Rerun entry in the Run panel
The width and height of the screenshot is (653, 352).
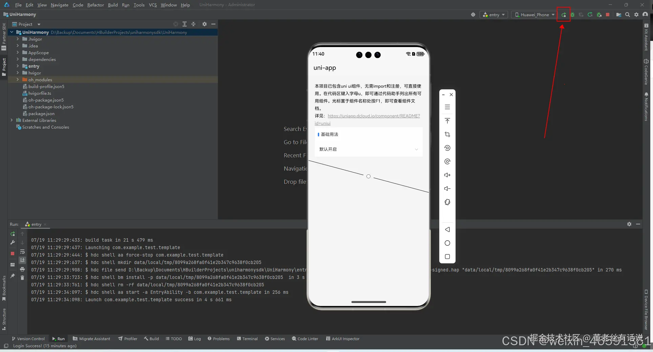click(x=13, y=234)
